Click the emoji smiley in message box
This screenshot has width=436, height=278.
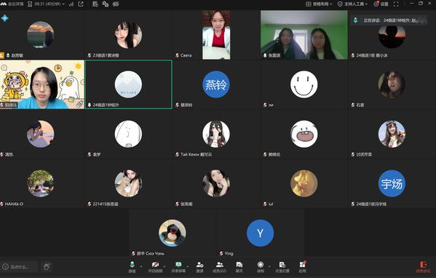5,267
